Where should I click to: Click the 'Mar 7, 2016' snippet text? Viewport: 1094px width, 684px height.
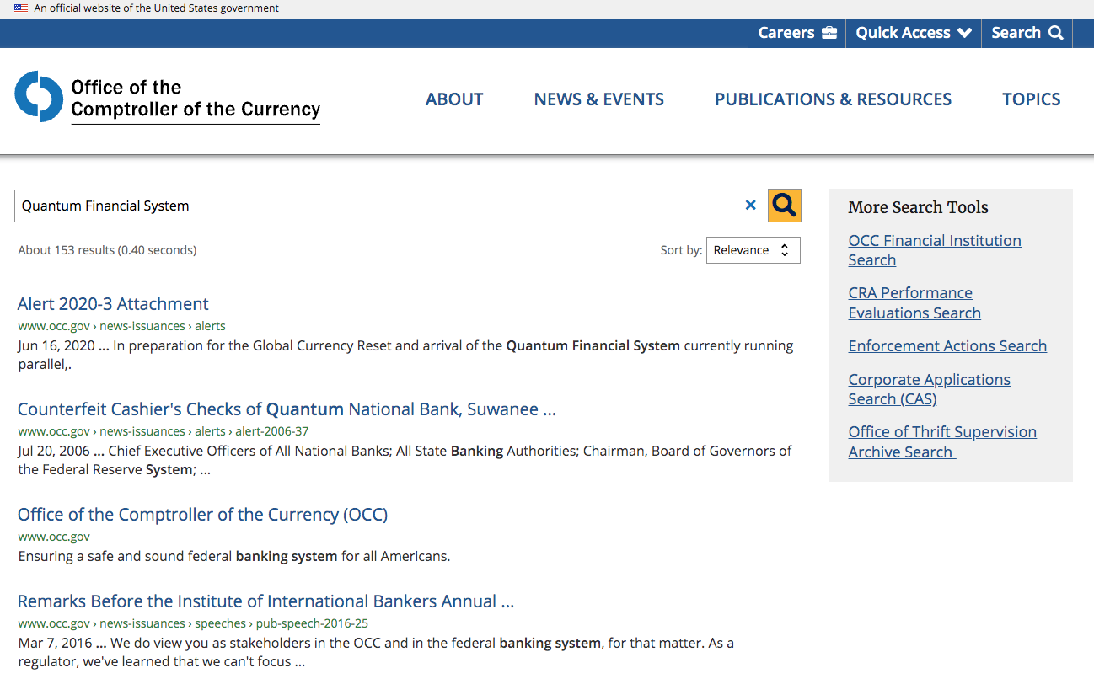pyautogui.click(x=376, y=652)
